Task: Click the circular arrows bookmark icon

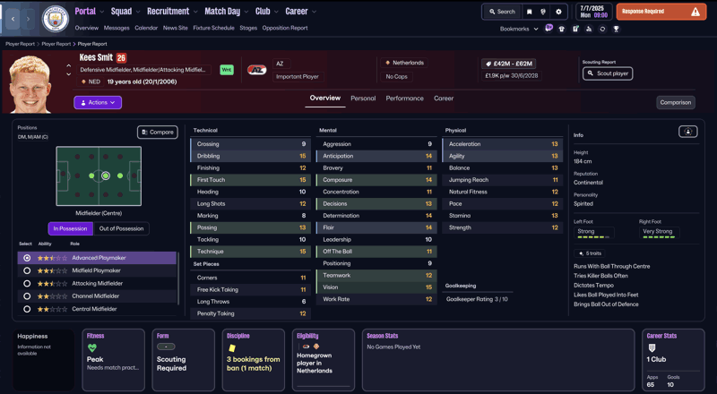Action: point(602,29)
